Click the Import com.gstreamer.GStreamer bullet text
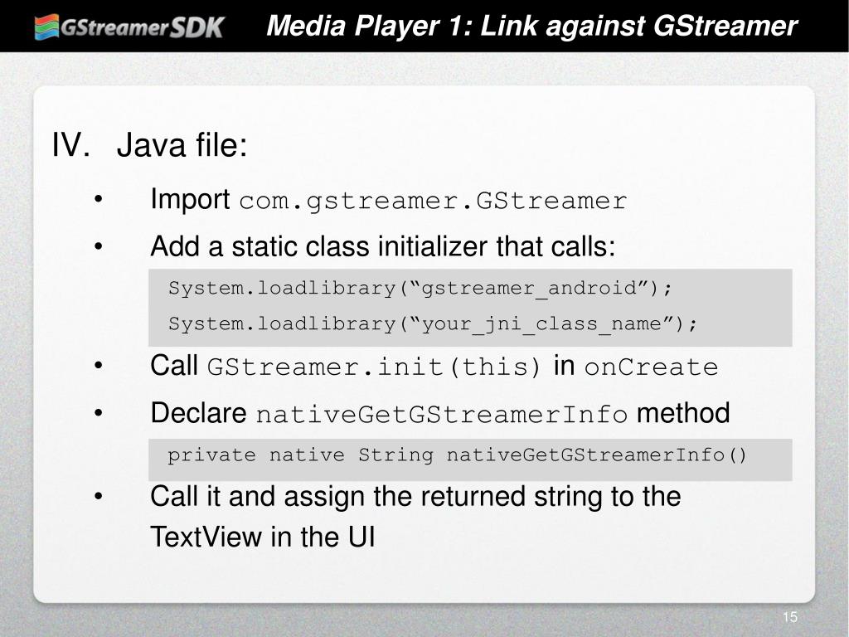The height and width of the screenshot is (637, 849). point(389,200)
